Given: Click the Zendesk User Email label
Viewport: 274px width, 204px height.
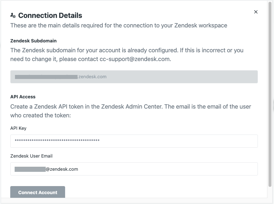Looking at the screenshot, I should coord(31,156).
